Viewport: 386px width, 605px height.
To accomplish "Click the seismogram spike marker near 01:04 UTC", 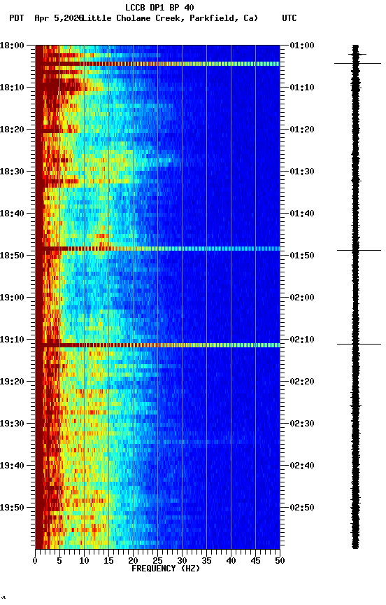I will [357, 63].
